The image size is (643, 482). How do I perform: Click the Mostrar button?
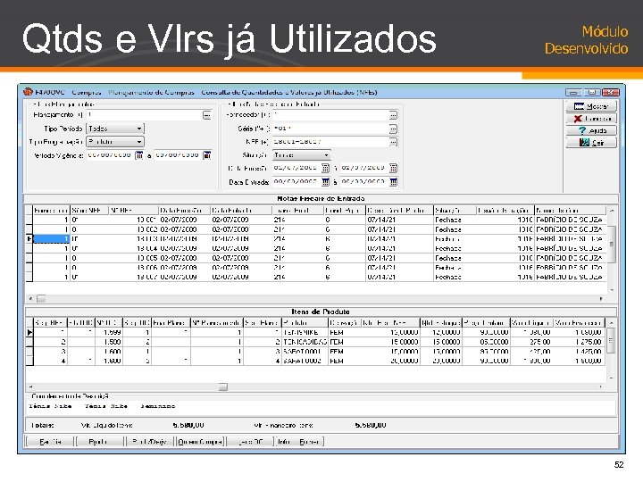click(591, 106)
